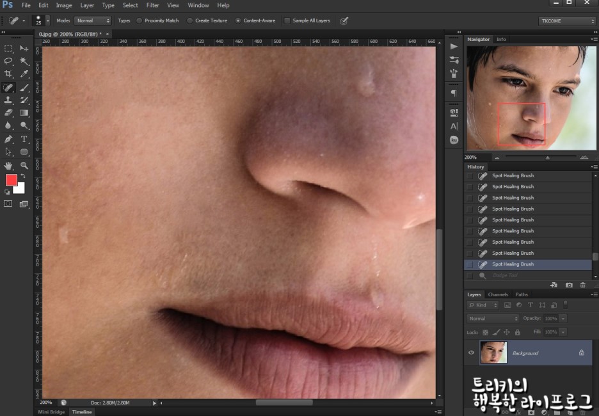This screenshot has width=599, height=416.
Task: Choose the Horizontal Type tool
Action: pos(24,139)
